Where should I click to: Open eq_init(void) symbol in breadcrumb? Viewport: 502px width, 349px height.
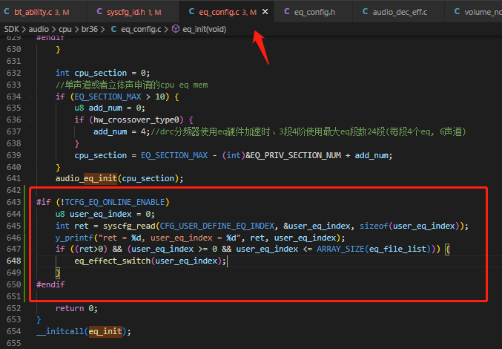coord(204,29)
